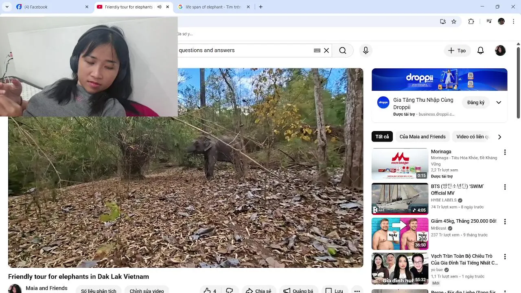The height and width of the screenshot is (293, 521).
Task: Open the Chrome tab search dropdown
Action: tap(7, 7)
